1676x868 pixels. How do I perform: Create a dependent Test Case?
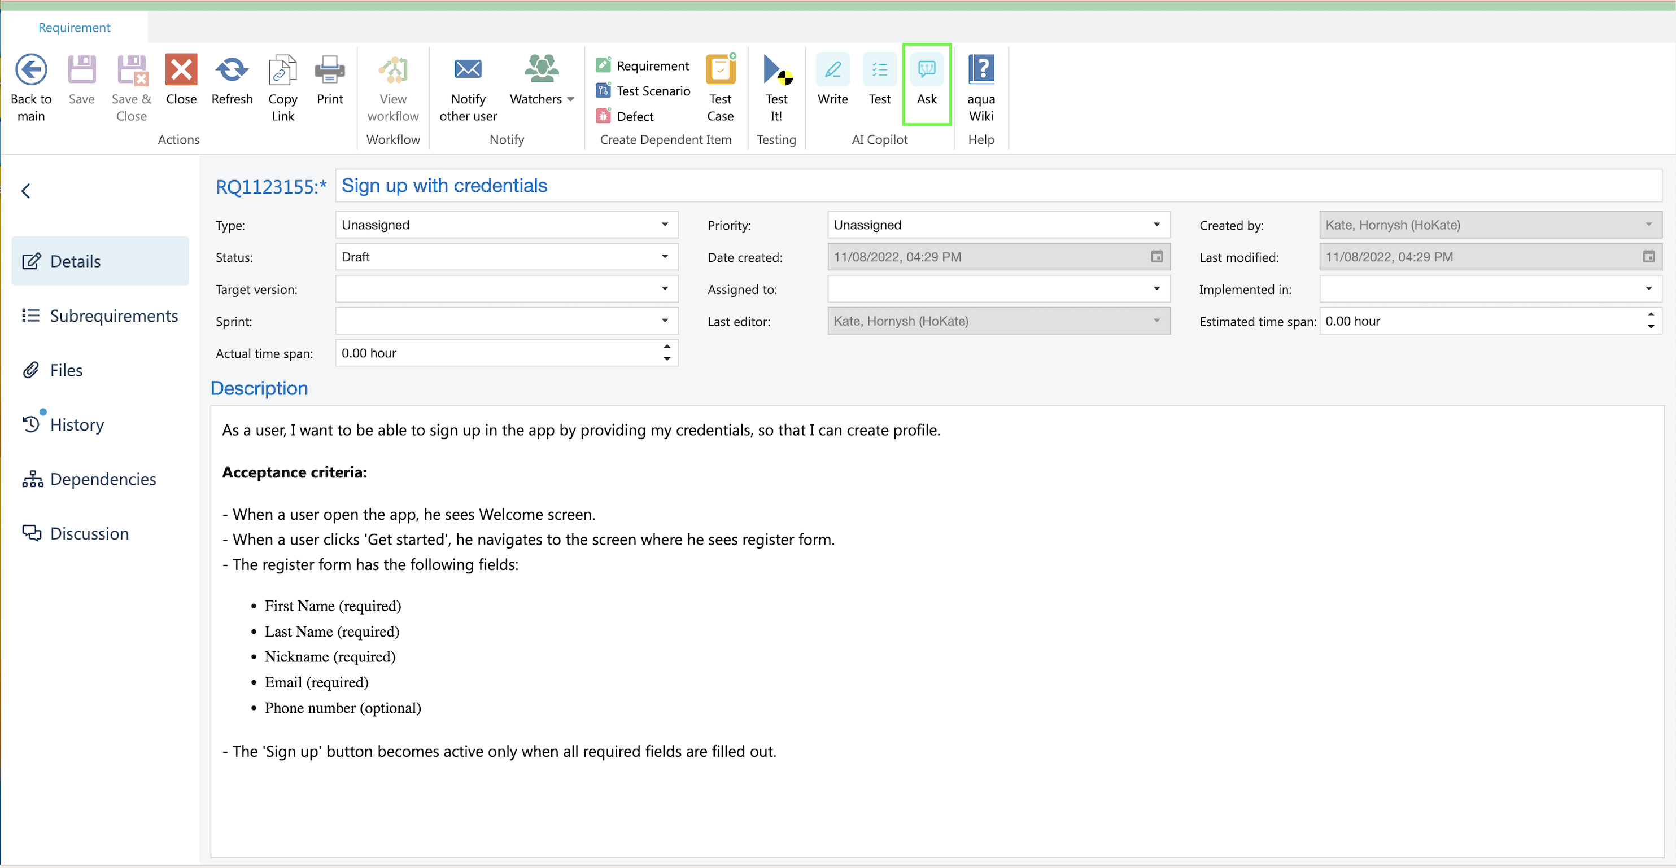click(x=720, y=69)
